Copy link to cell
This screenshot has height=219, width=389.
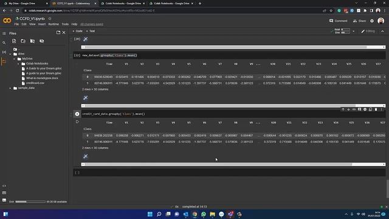[x=354, y=109]
